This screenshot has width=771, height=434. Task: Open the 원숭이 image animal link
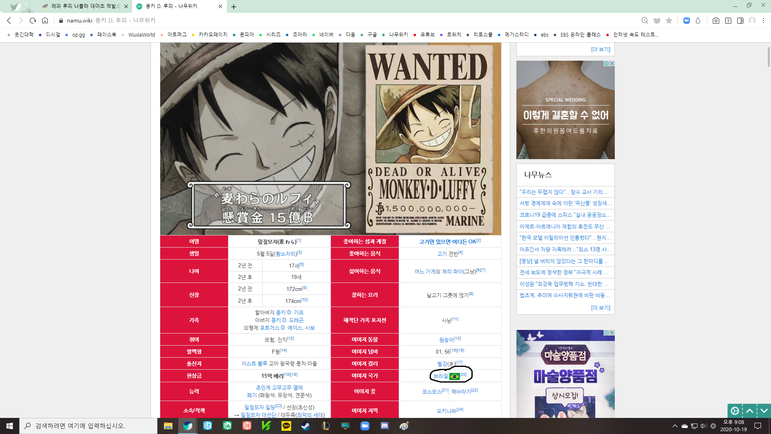tap(447, 340)
